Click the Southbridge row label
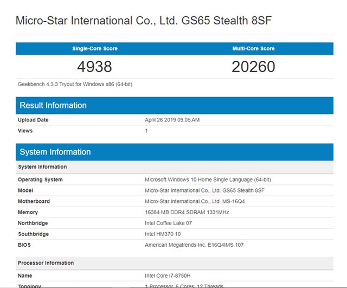 pyautogui.click(x=34, y=234)
